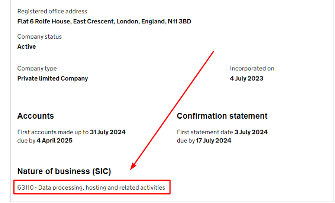Click the Company type label
The width and height of the screenshot is (335, 203).
click(37, 69)
